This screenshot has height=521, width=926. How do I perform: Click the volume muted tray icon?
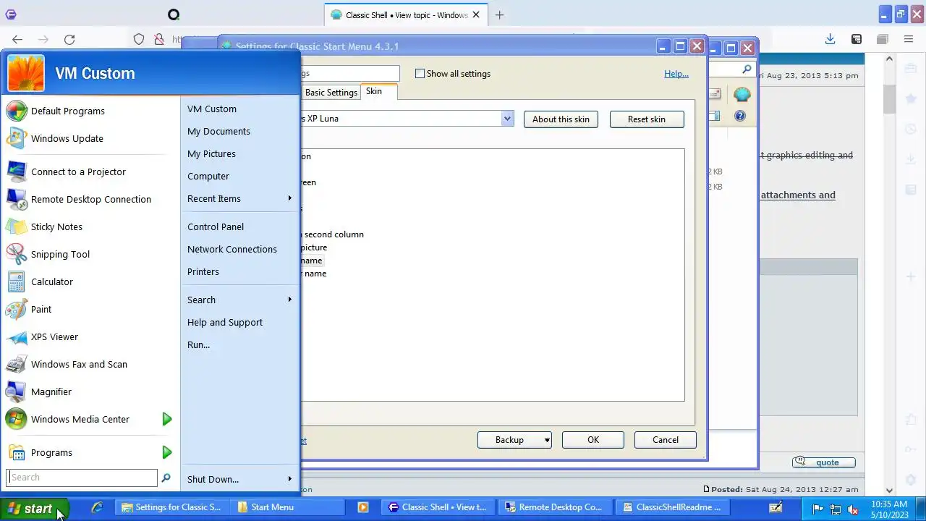[853, 509]
